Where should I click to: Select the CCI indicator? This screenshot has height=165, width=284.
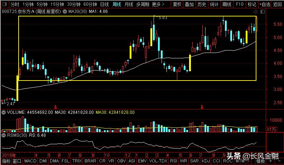tap(216, 161)
